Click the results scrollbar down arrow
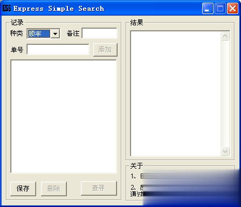The image size is (241, 207). [225, 151]
